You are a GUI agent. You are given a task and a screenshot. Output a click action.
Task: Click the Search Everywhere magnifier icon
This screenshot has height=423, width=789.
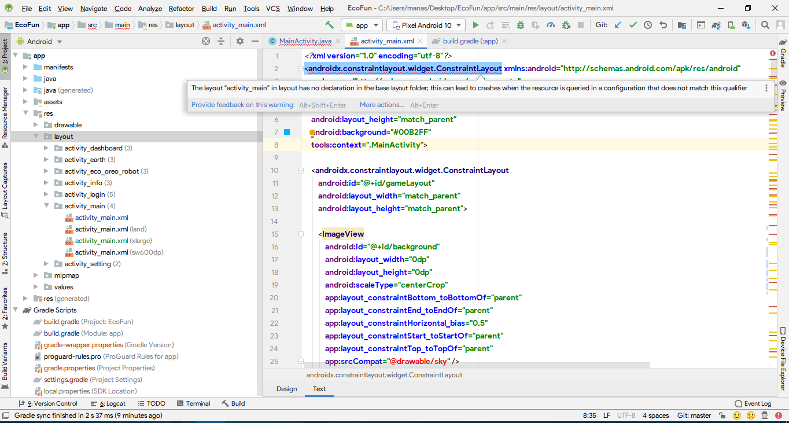tap(765, 25)
